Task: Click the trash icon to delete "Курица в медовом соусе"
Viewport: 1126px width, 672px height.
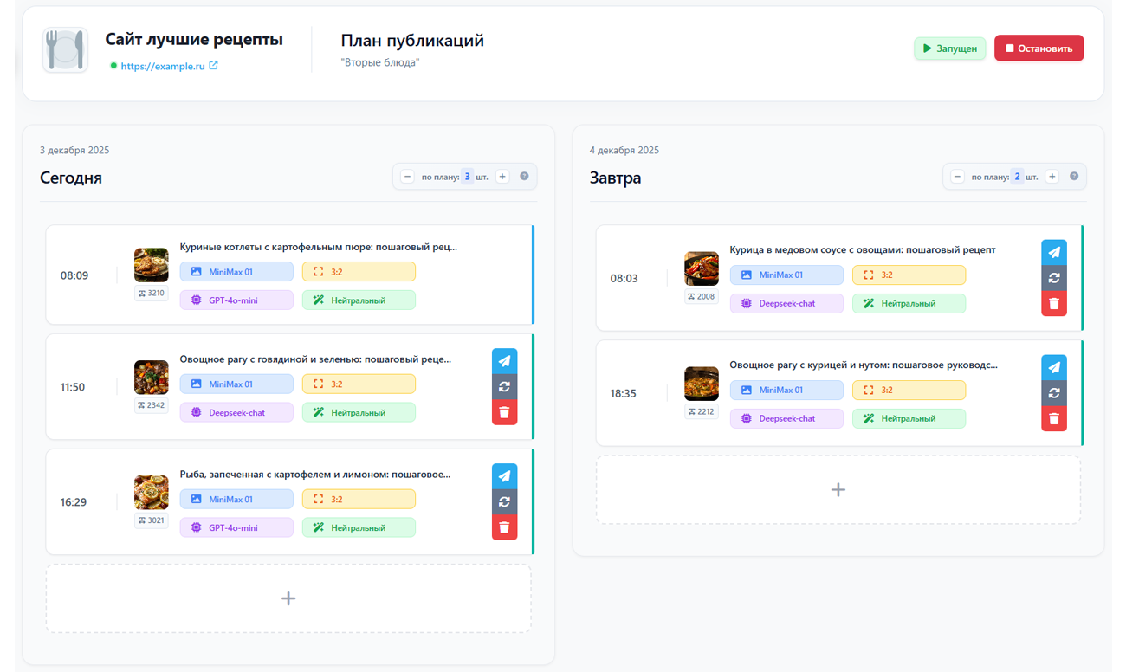Action: (1054, 303)
